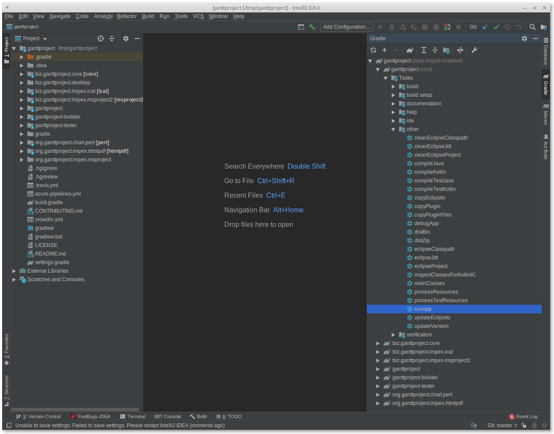Expand biz.ganttproject.core module folder
The image size is (554, 434).
coord(22,74)
